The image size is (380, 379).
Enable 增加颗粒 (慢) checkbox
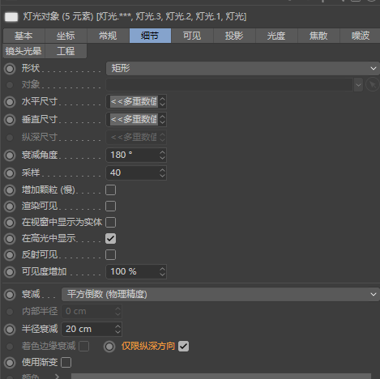[110, 190]
